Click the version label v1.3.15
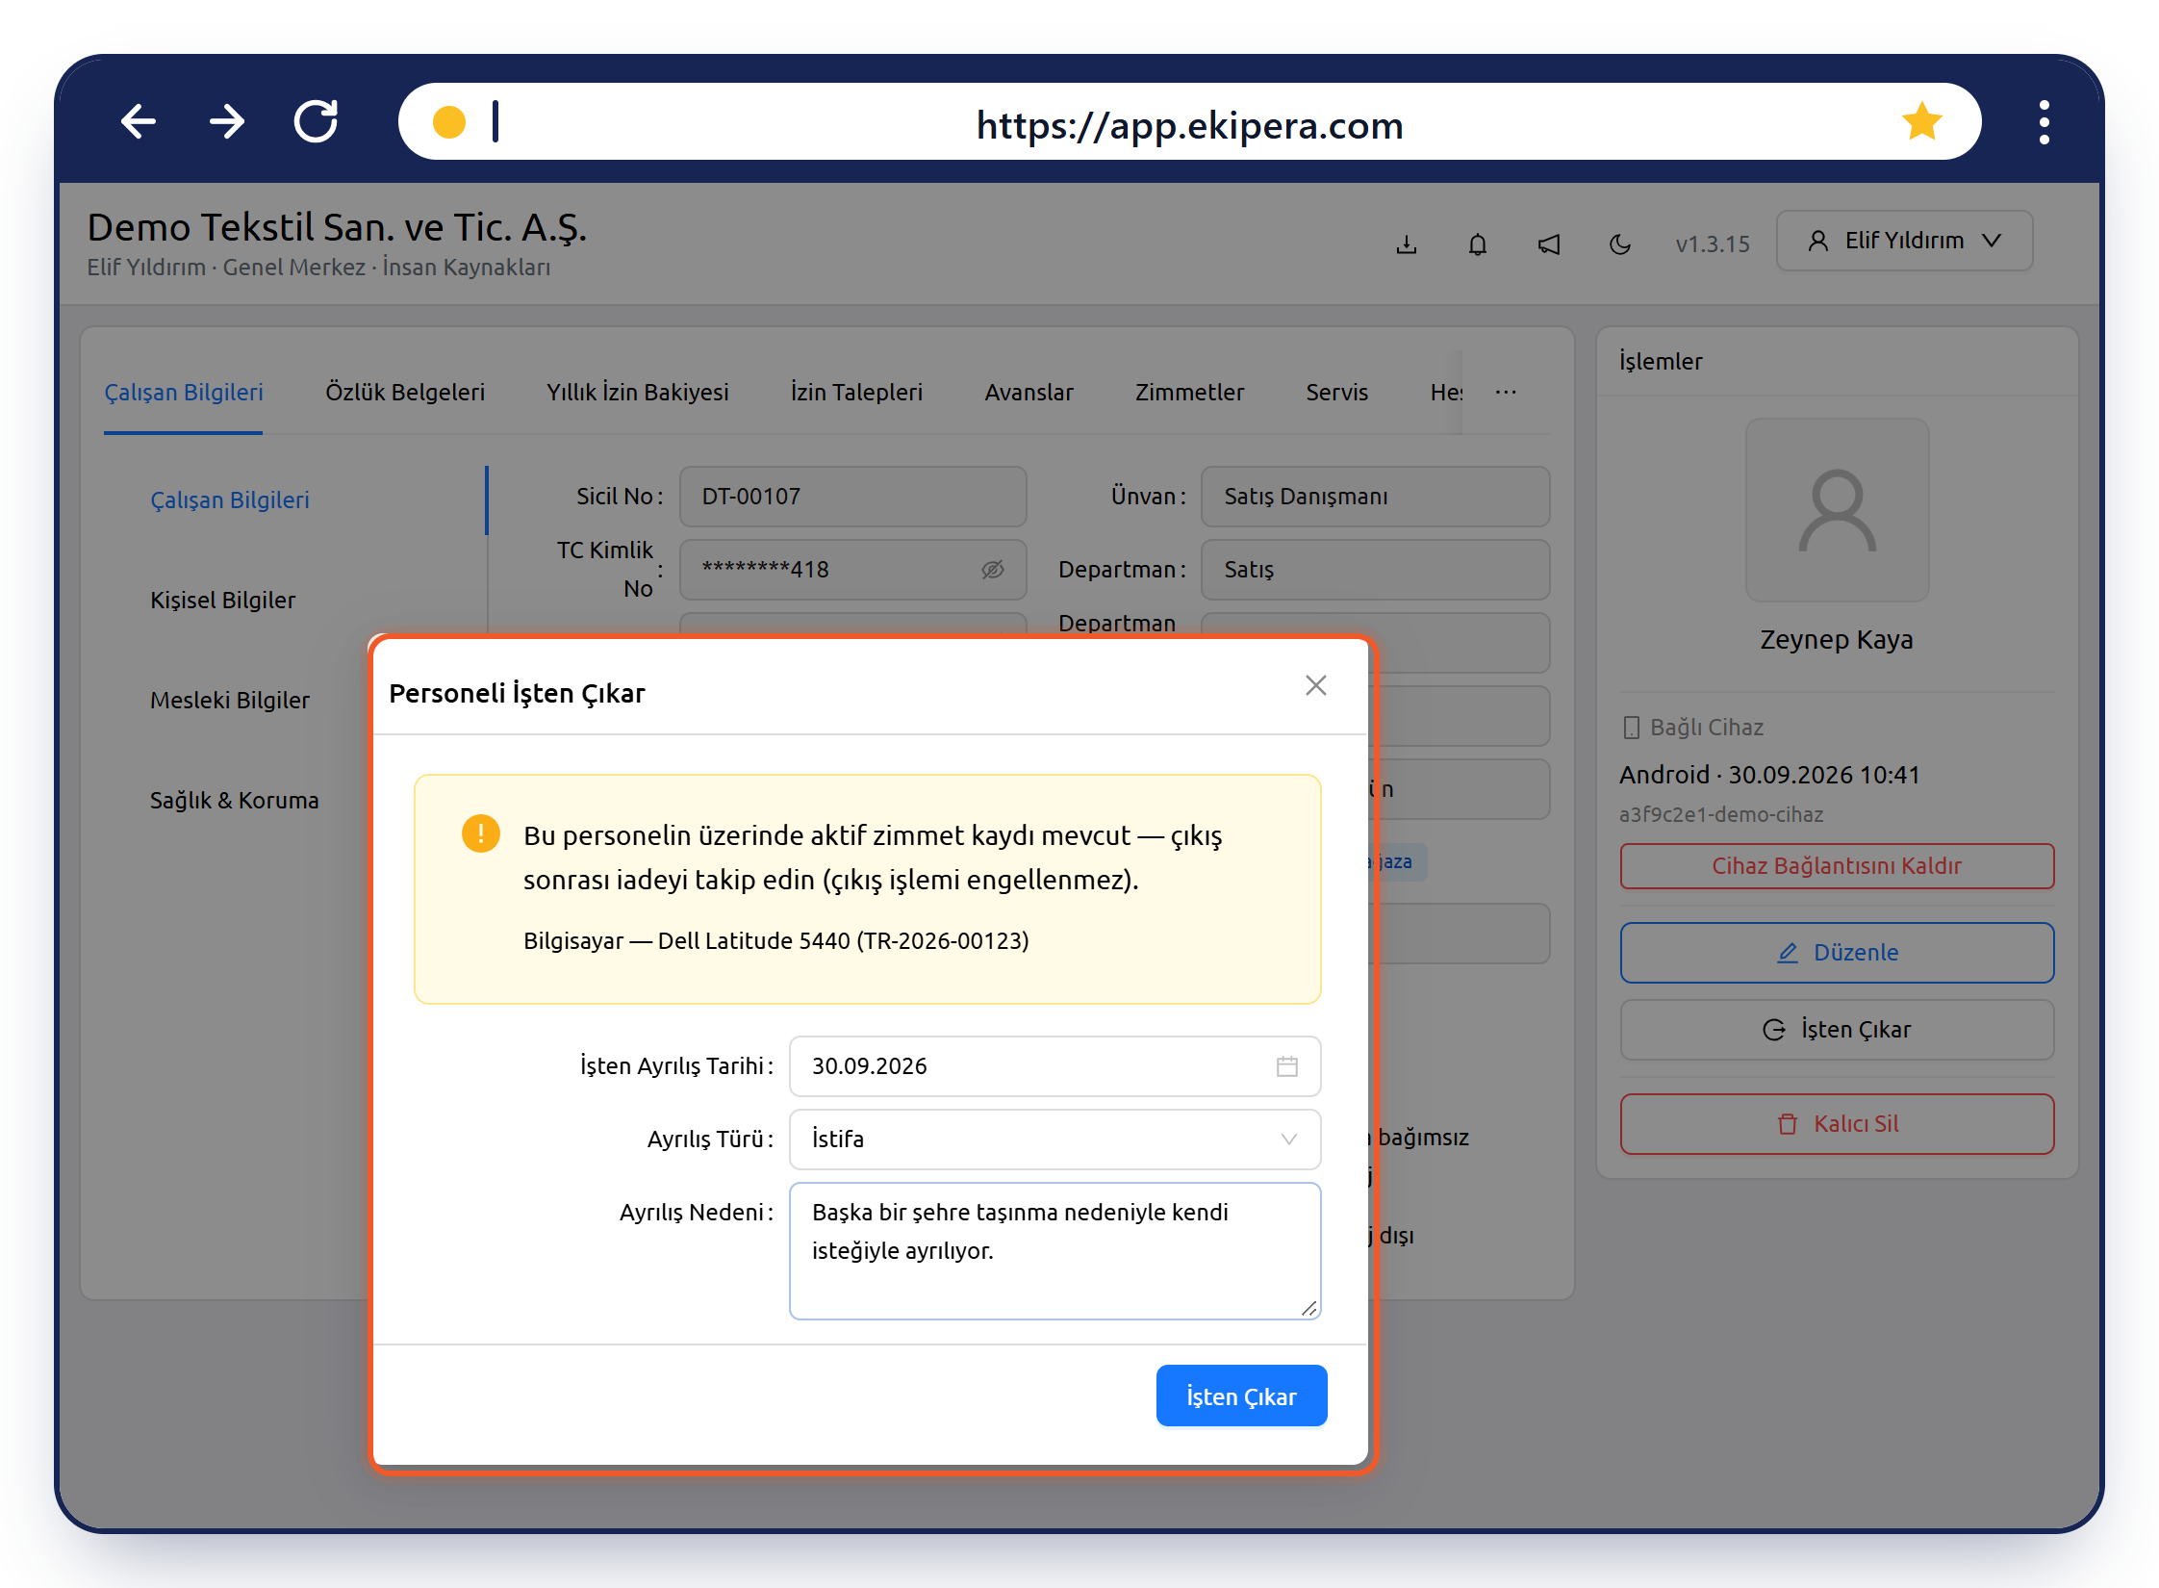 point(1712,244)
